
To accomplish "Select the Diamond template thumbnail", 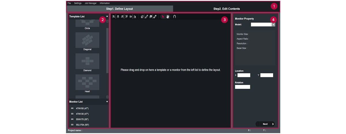I will pos(87,61).
